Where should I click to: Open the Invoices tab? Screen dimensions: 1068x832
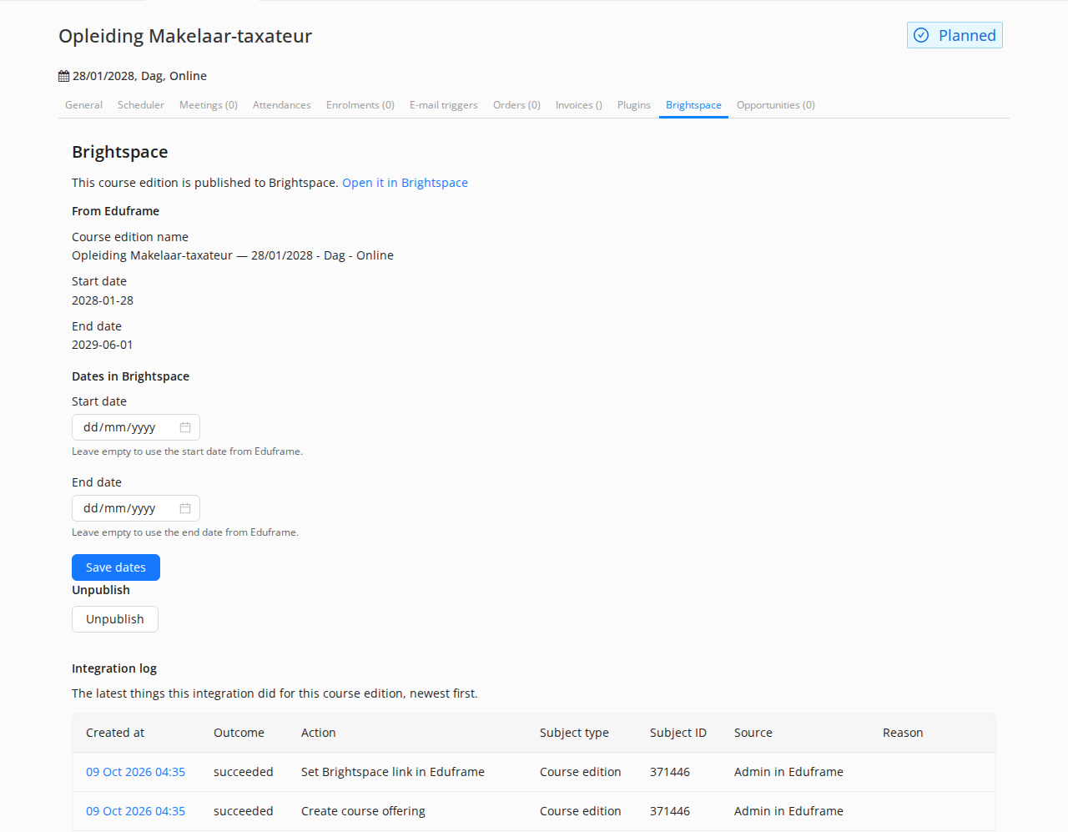click(579, 105)
